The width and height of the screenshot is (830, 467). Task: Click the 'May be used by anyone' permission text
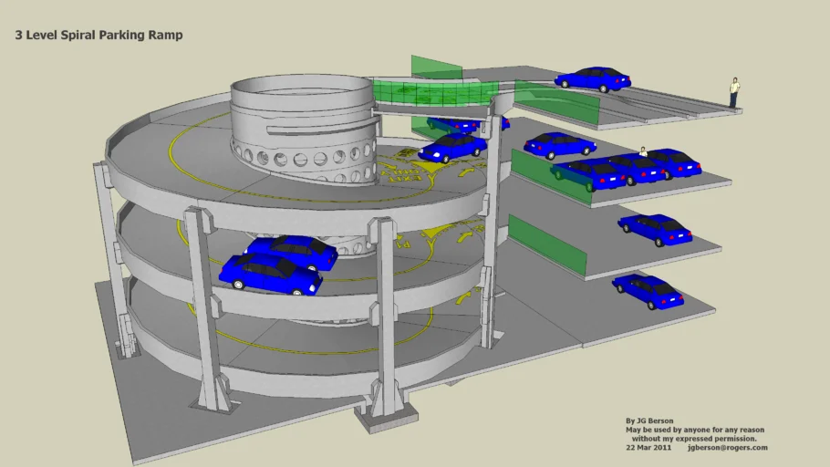tap(694, 430)
